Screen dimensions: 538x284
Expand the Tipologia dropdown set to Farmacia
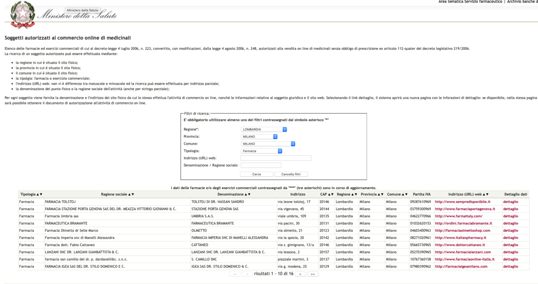tap(261, 151)
